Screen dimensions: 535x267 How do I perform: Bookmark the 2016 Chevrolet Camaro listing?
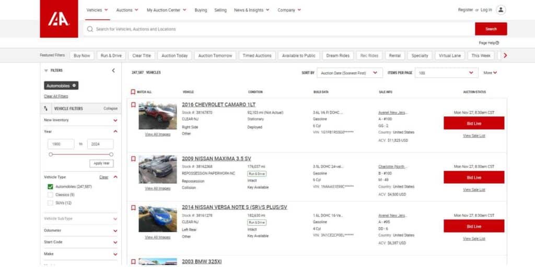click(x=133, y=105)
